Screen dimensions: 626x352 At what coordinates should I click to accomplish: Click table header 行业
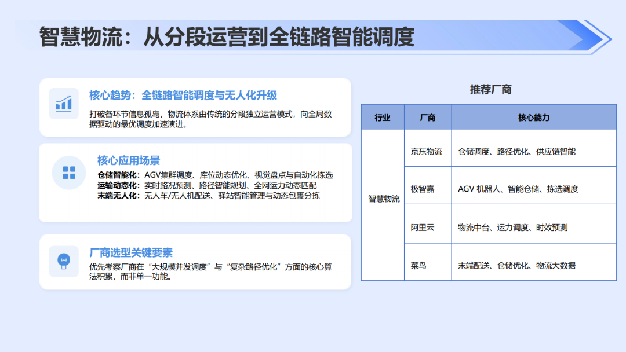[x=383, y=117]
